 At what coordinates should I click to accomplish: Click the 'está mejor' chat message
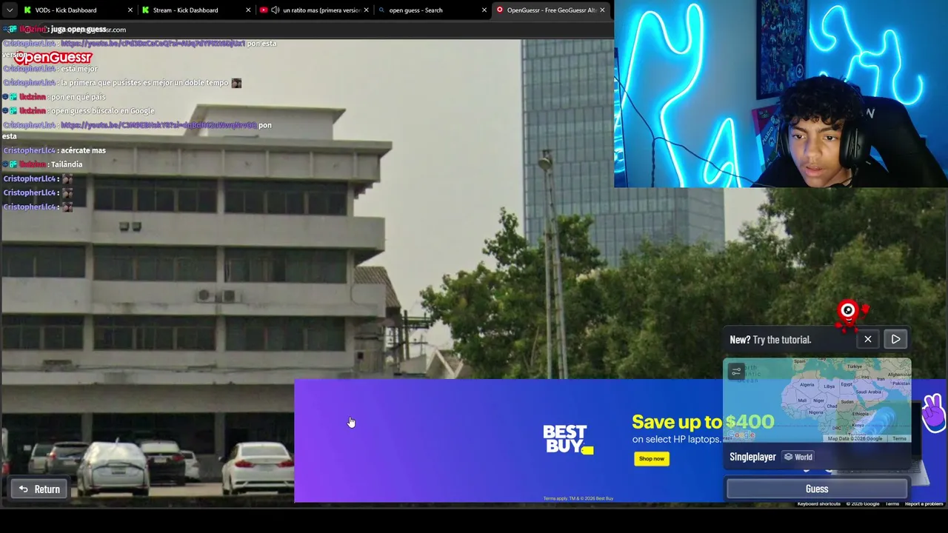(x=79, y=69)
